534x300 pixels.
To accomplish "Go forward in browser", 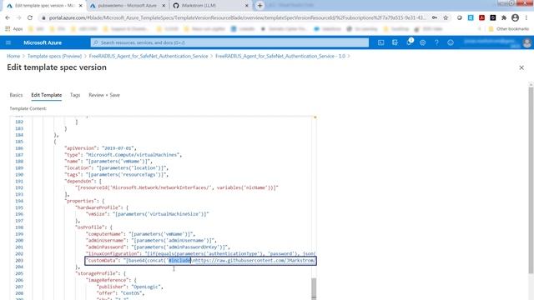I will coord(18,17).
